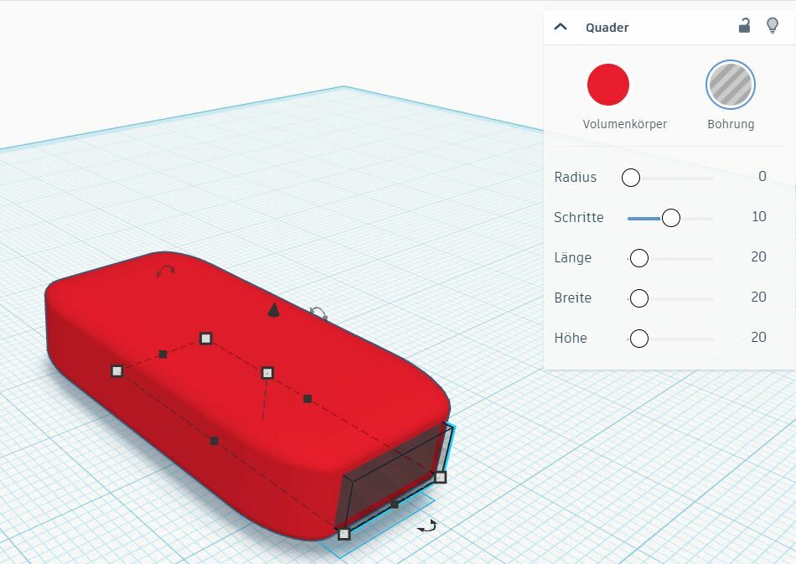This screenshot has width=796, height=564.
Task: Collapse the Quader properties panel
Action: tap(561, 27)
